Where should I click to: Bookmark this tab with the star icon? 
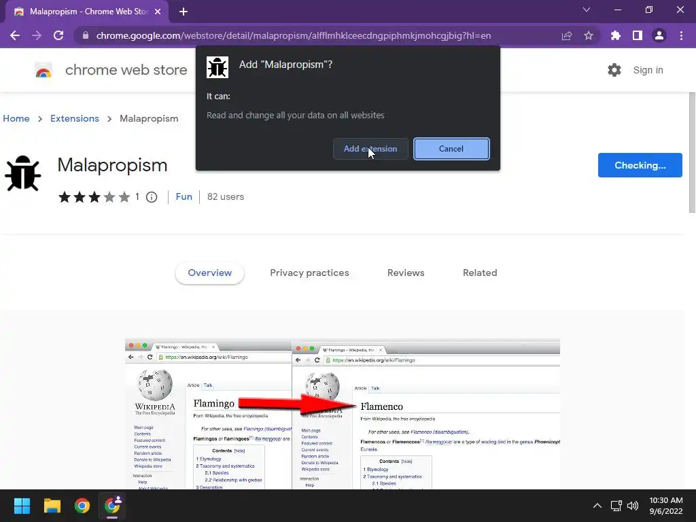pyautogui.click(x=589, y=35)
